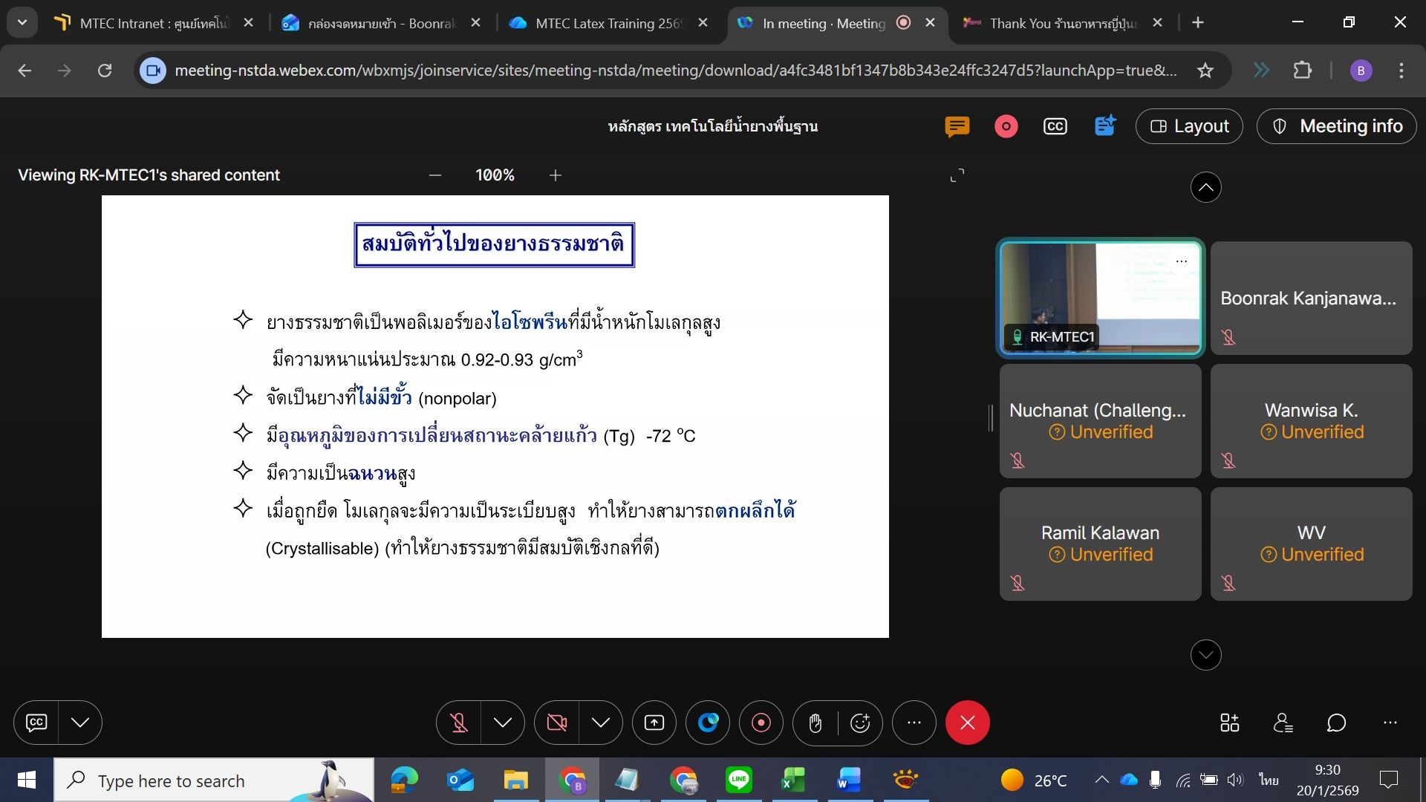Unmute the microphone
1426x802 pixels.
click(x=459, y=723)
